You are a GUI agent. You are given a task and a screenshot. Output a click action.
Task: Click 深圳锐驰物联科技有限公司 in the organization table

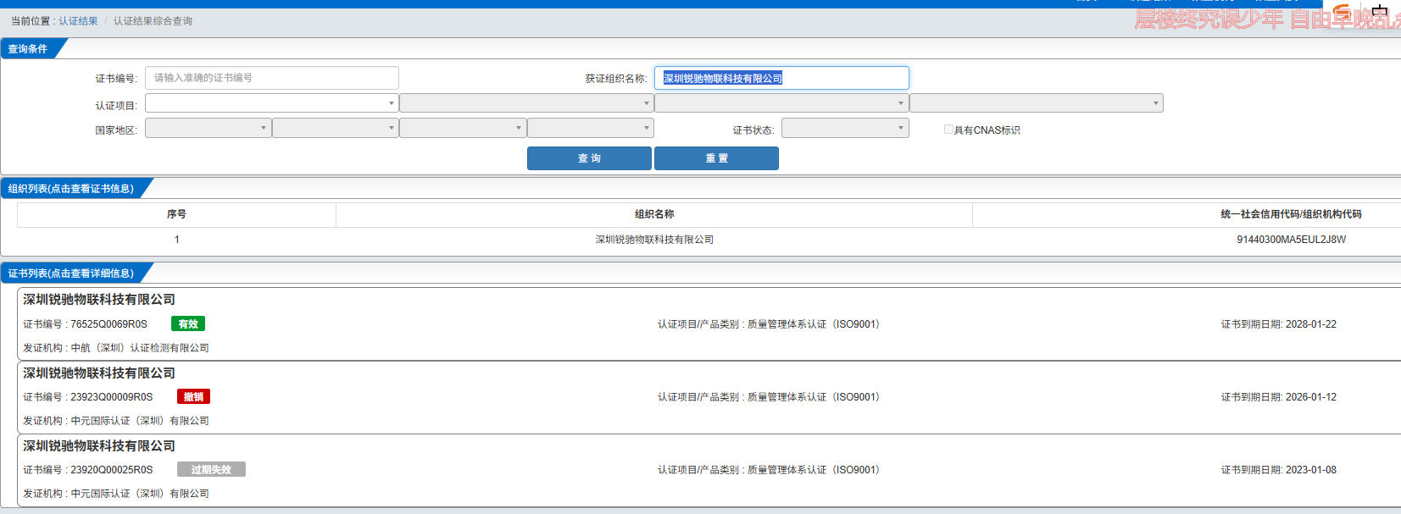(654, 240)
